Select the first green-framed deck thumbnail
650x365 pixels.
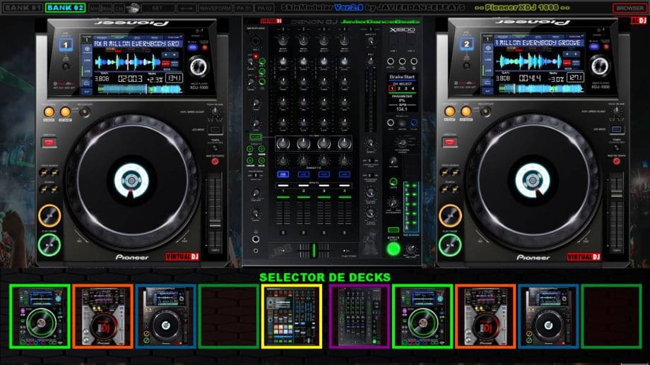coord(40,316)
